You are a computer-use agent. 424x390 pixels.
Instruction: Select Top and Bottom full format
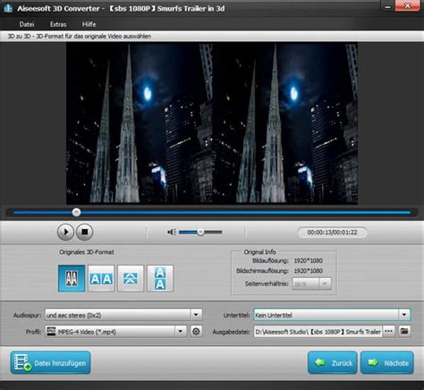[160, 278]
